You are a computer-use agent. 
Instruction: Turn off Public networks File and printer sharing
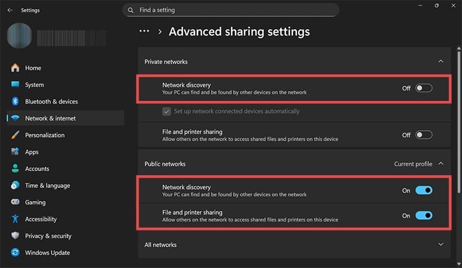tap(423, 216)
